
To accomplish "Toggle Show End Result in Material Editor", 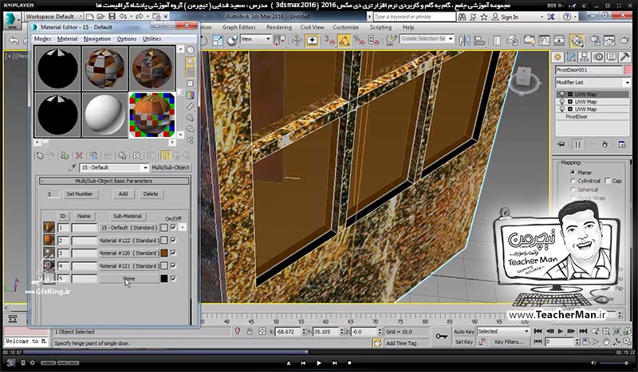I will click(165, 155).
